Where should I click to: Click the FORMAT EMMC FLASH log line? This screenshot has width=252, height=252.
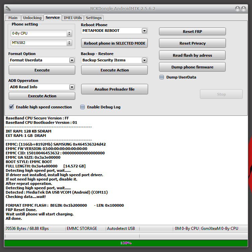pyautogui.click(x=65, y=205)
